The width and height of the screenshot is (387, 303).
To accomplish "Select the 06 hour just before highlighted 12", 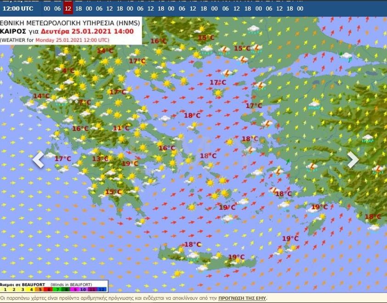I will pyautogui.click(x=57, y=8).
